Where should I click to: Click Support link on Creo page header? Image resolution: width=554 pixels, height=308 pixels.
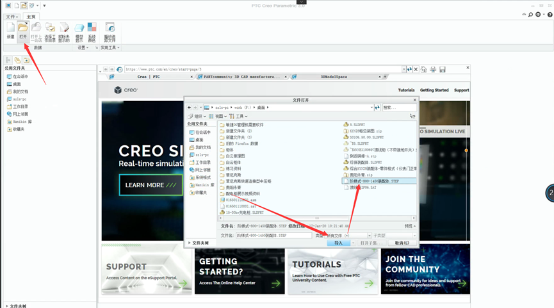(x=461, y=90)
